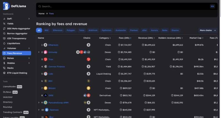Screen dimensions: 221x118
Task: Select the Ethereum chain filter
Action: click(58, 30)
